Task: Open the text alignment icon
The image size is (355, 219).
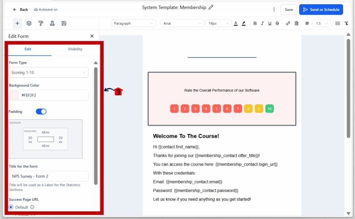Action: coord(307,23)
